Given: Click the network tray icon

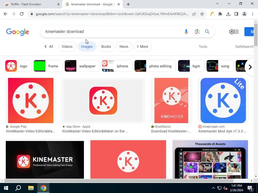Looking at the screenshot, I should 219,188.
